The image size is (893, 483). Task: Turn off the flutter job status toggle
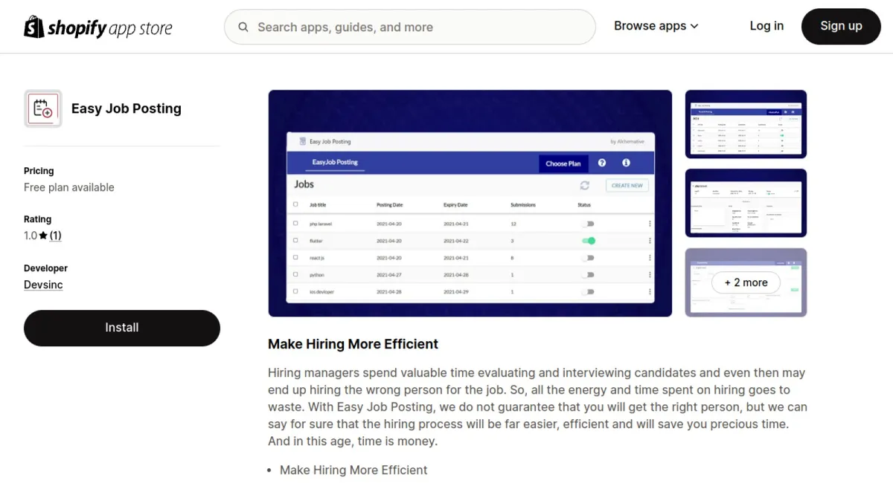coord(589,241)
